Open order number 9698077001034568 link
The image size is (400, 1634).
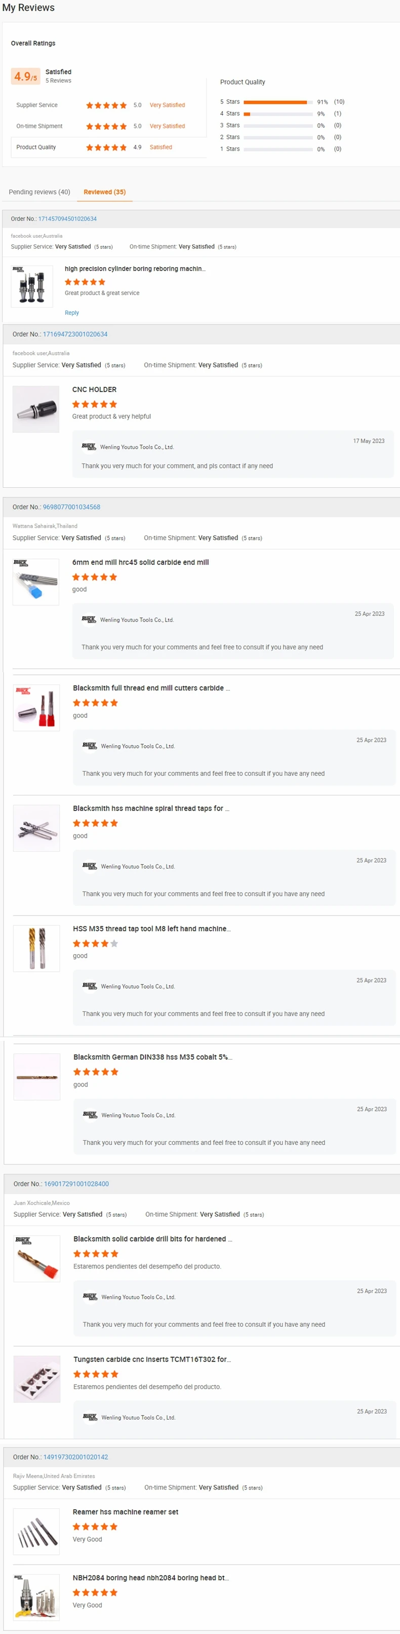71,507
